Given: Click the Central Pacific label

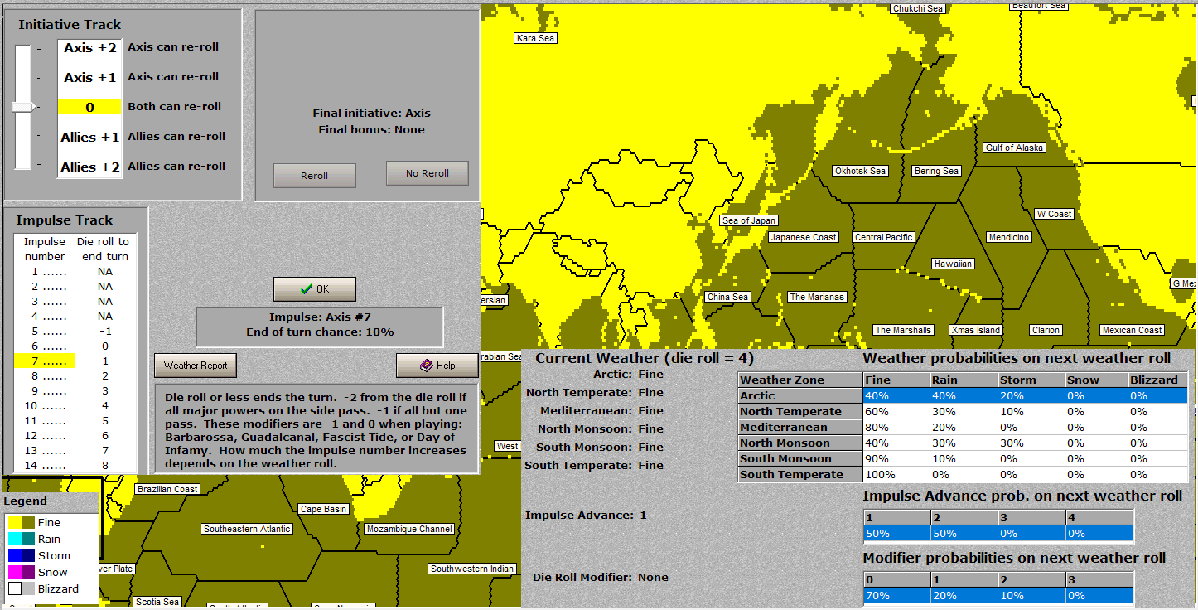Looking at the screenshot, I should [x=884, y=237].
